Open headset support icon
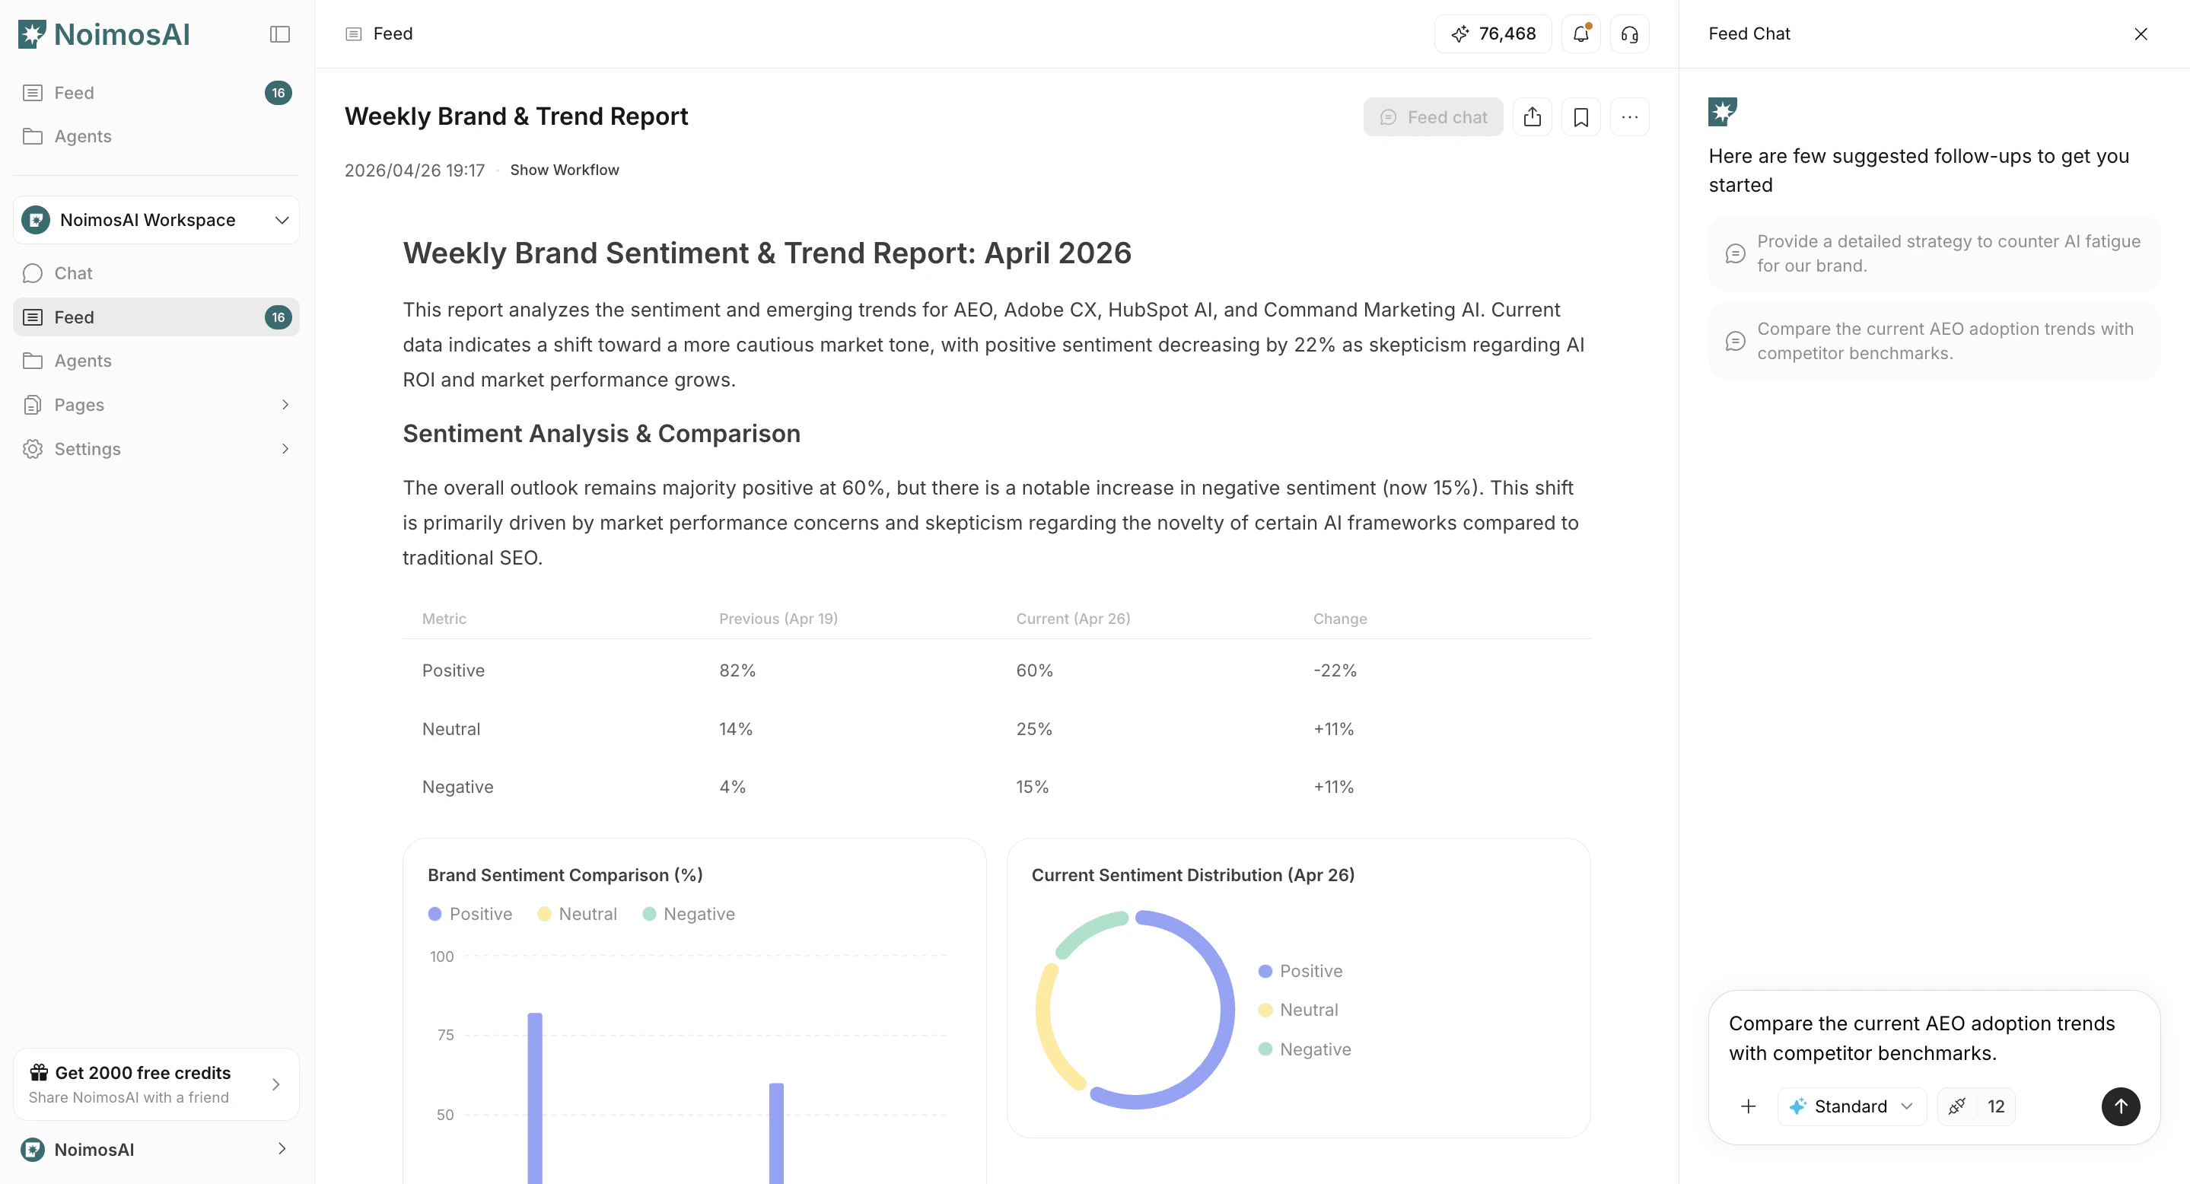This screenshot has width=2190, height=1184. click(1629, 34)
